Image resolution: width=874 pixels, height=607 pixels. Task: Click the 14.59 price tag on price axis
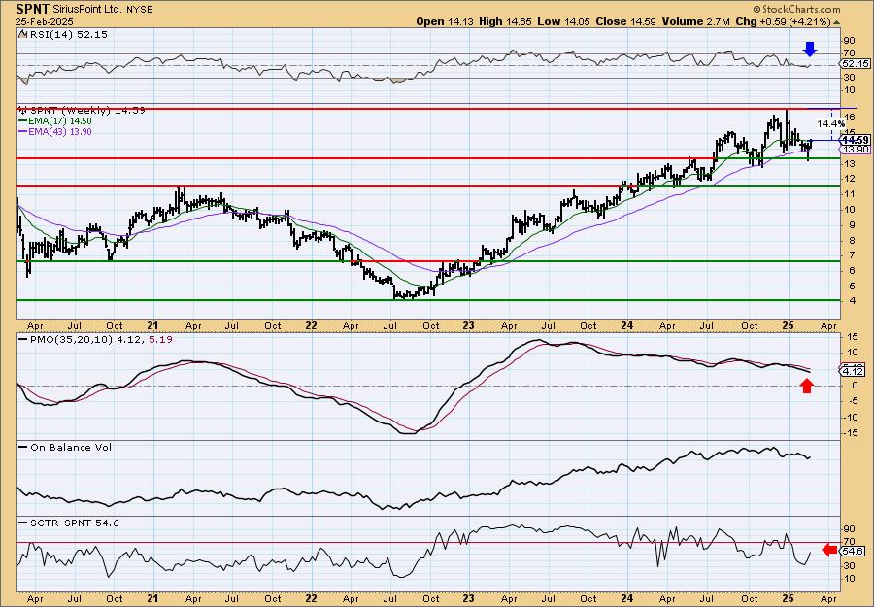[856, 140]
